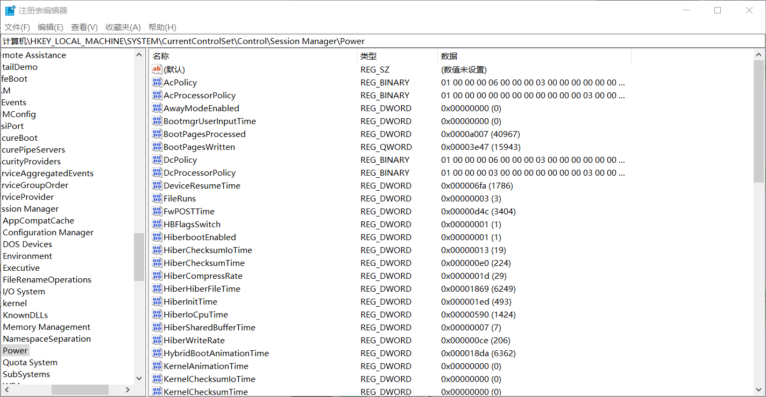Select the Executive tree key
This screenshot has width=766, height=397.
click(x=21, y=268)
